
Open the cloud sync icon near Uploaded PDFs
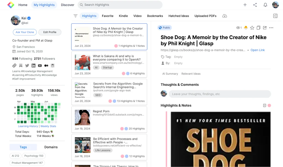224,16
